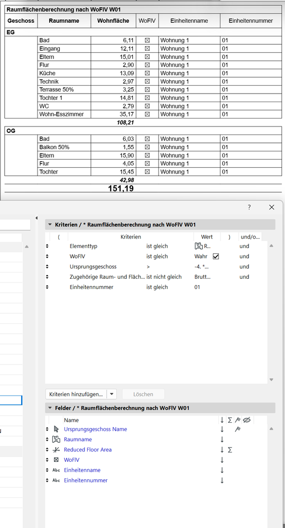Viewport: 285px width, 528px height.
Task: Toggle the WoFlV Wahr checkbox in criteria
Action: click(x=216, y=257)
